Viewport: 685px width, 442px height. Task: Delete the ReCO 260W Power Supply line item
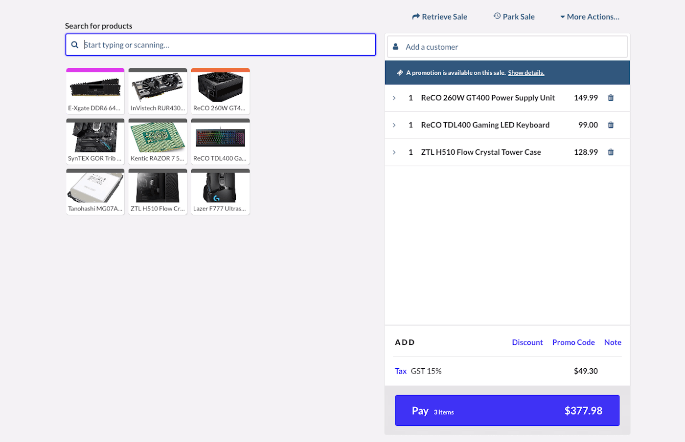coord(611,98)
